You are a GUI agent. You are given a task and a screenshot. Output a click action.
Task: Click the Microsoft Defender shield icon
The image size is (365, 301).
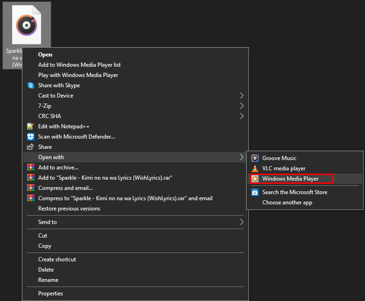pyautogui.click(x=30, y=137)
